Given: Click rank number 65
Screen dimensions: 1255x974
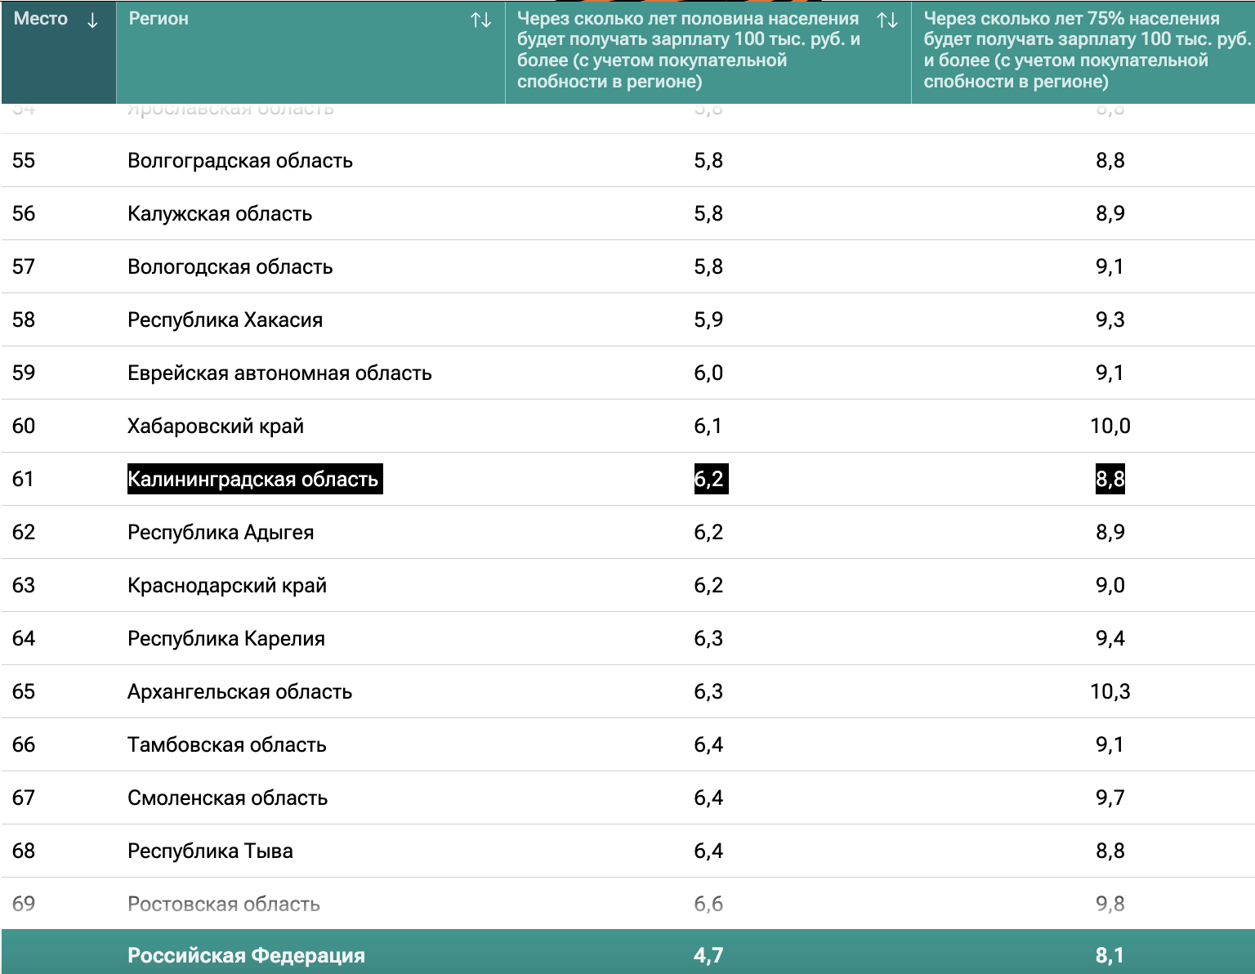Looking at the screenshot, I should point(24,691).
